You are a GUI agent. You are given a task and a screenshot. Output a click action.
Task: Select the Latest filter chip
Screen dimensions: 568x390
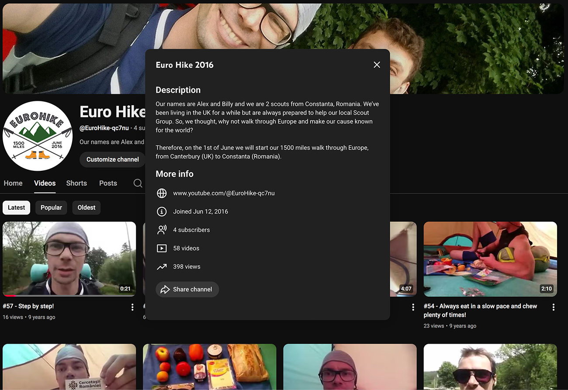pos(16,207)
